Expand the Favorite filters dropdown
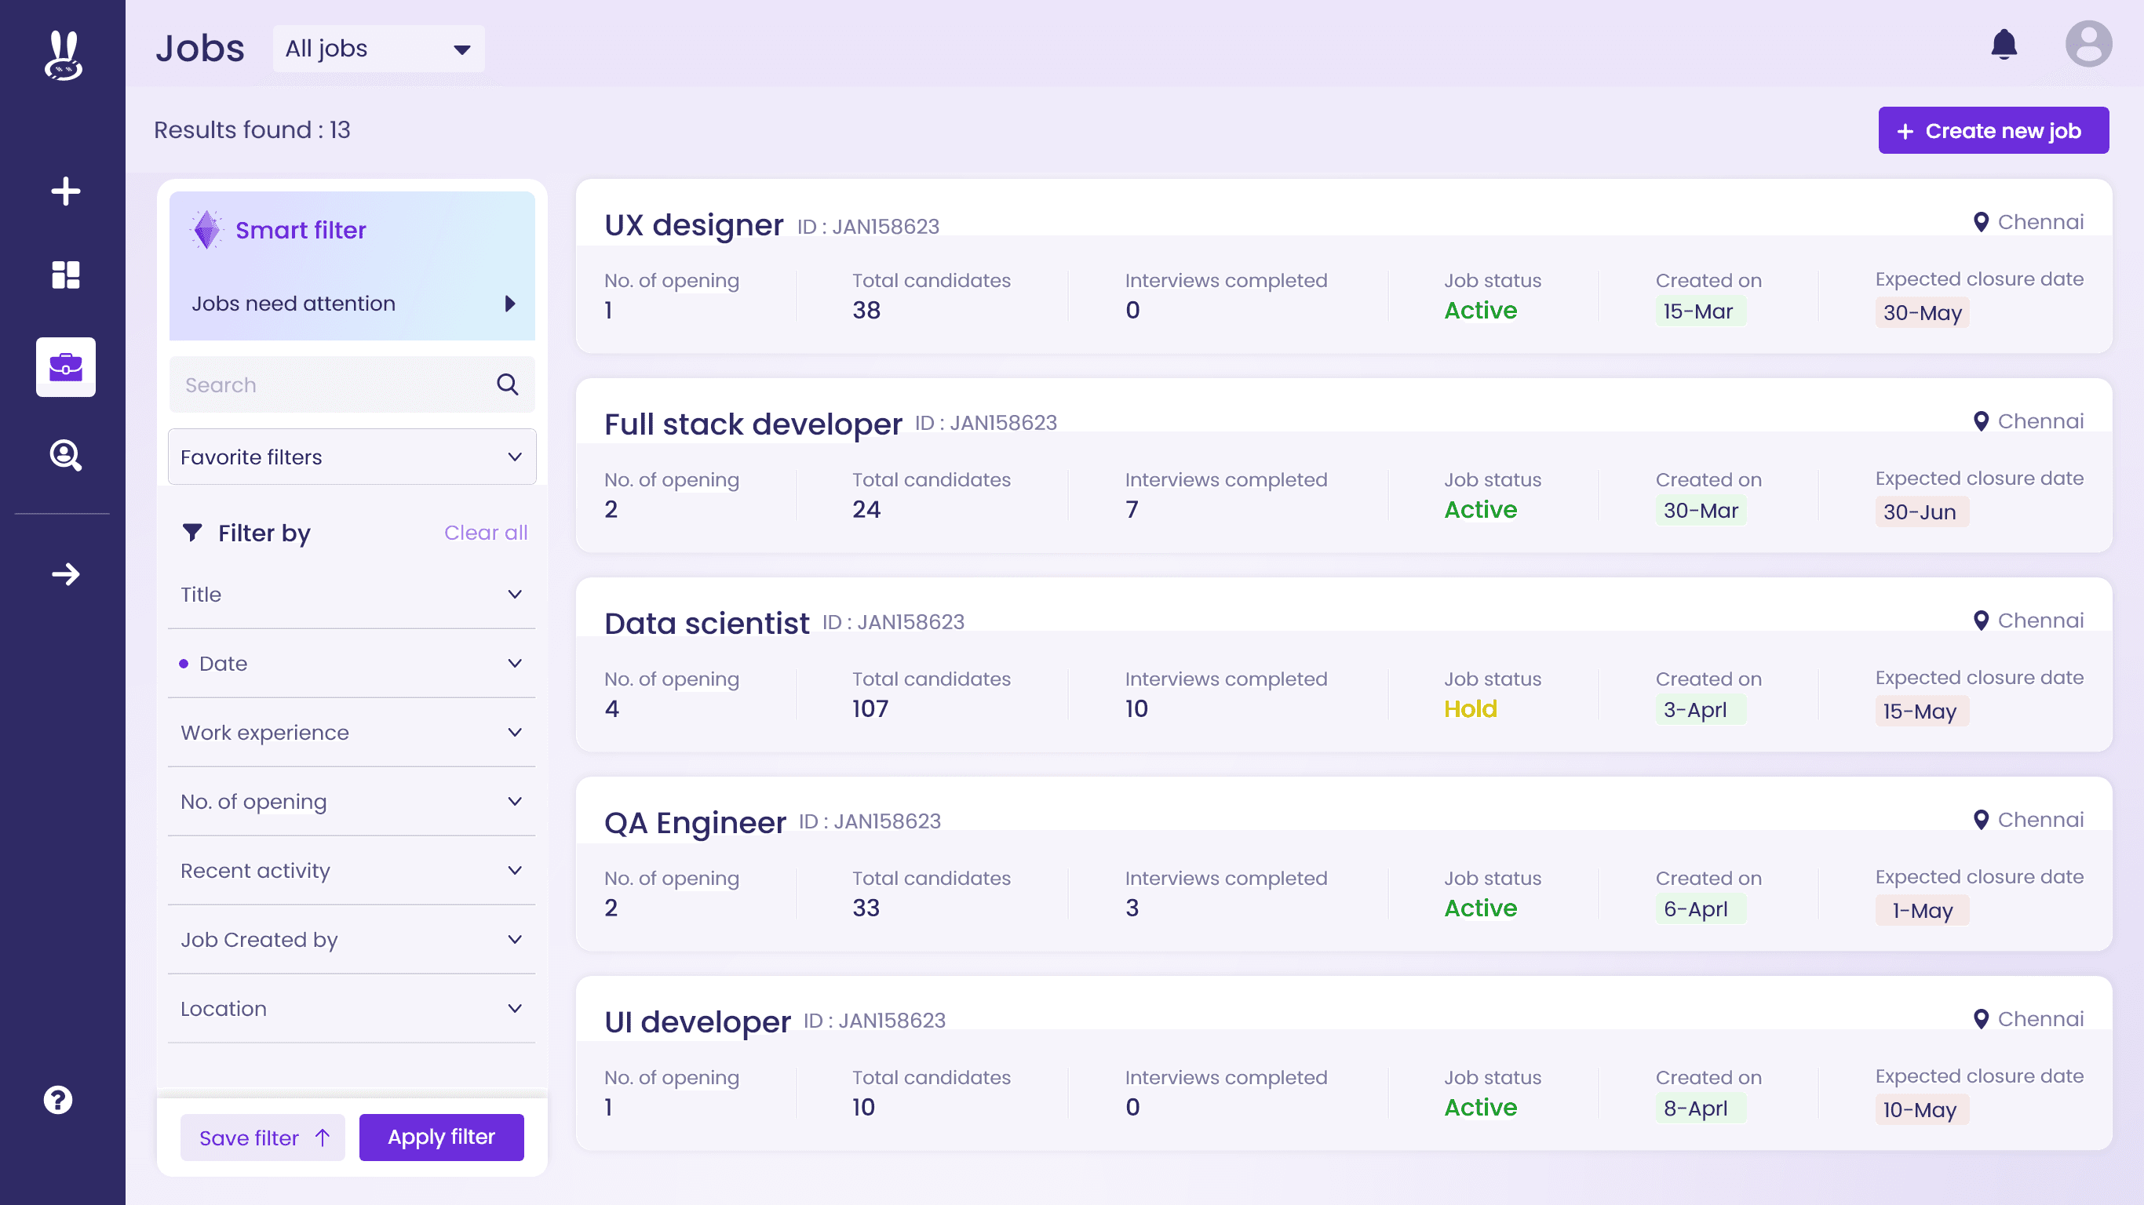2144x1205 pixels. (352, 457)
